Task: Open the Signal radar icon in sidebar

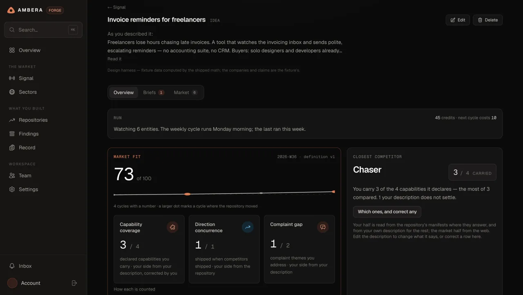Action: coord(12,78)
